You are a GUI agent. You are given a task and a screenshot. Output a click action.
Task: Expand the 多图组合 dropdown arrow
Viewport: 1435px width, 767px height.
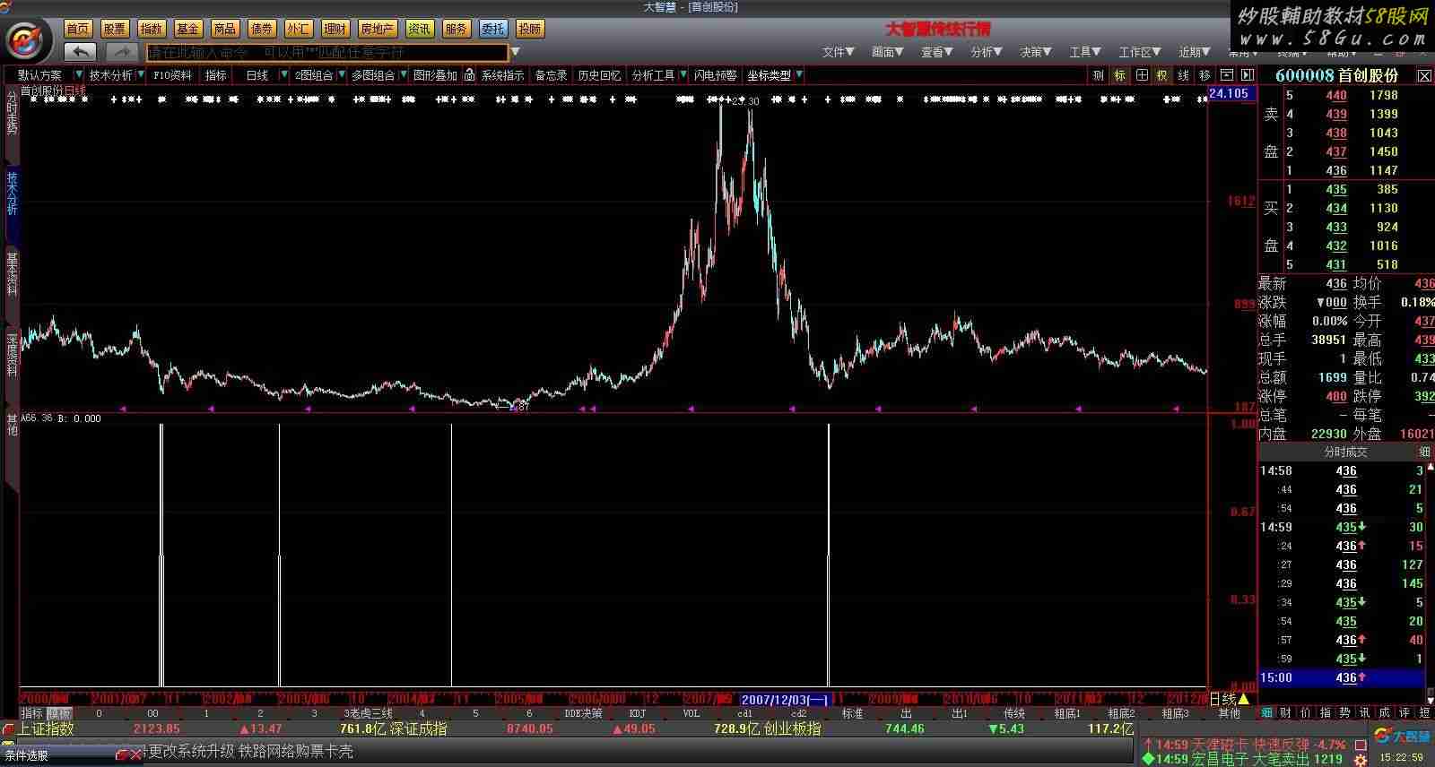point(403,75)
